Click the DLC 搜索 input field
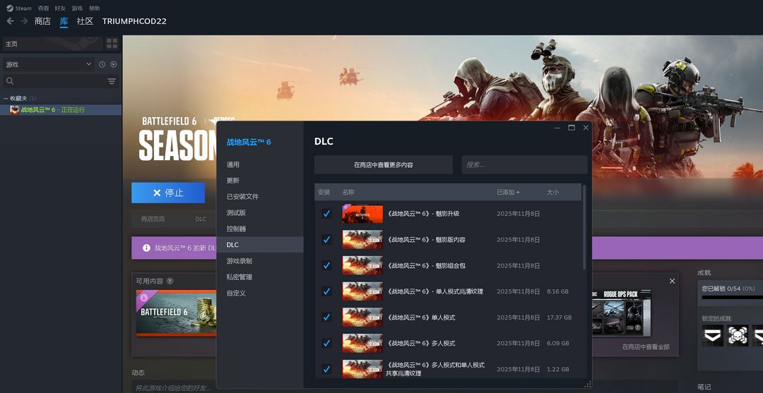This screenshot has height=393, width=763. (524, 165)
